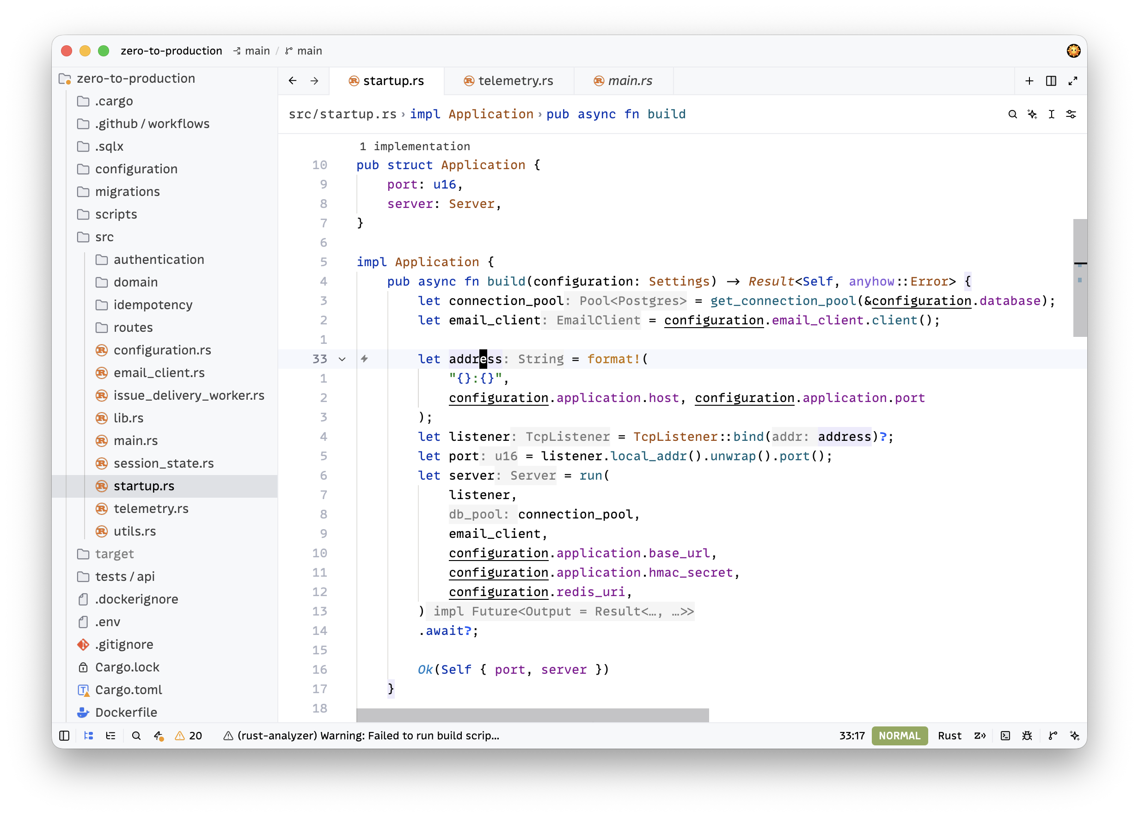Viewport: 1139px width, 817px height.
Task: Click the language server activity bolt icon
Action: 159,735
